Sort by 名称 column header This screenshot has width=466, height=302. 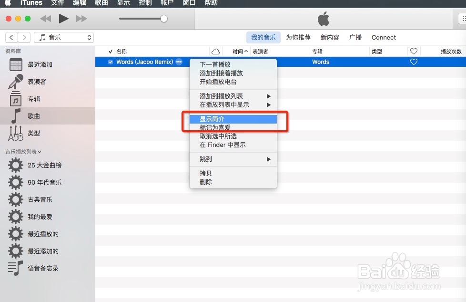162,52
